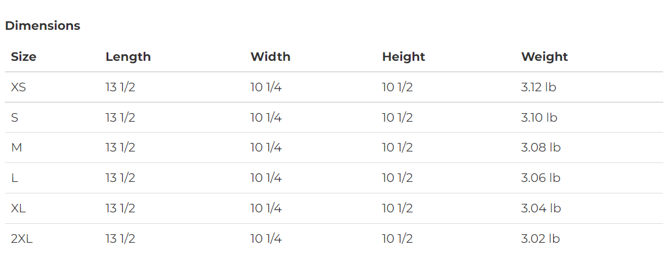Image resolution: width=665 pixels, height=261 pixels.
Task: Click the 3.10 lb weight value
Action: click(x=539, y=117)
